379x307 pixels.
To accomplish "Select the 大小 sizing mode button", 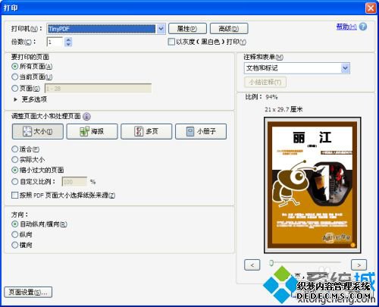I will pyautogui.click(x=38, y=131).
